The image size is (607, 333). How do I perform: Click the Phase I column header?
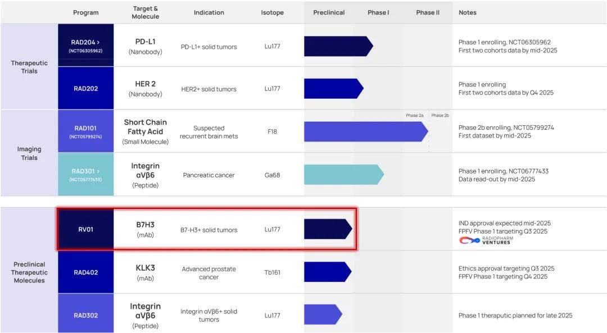[378, 12]
